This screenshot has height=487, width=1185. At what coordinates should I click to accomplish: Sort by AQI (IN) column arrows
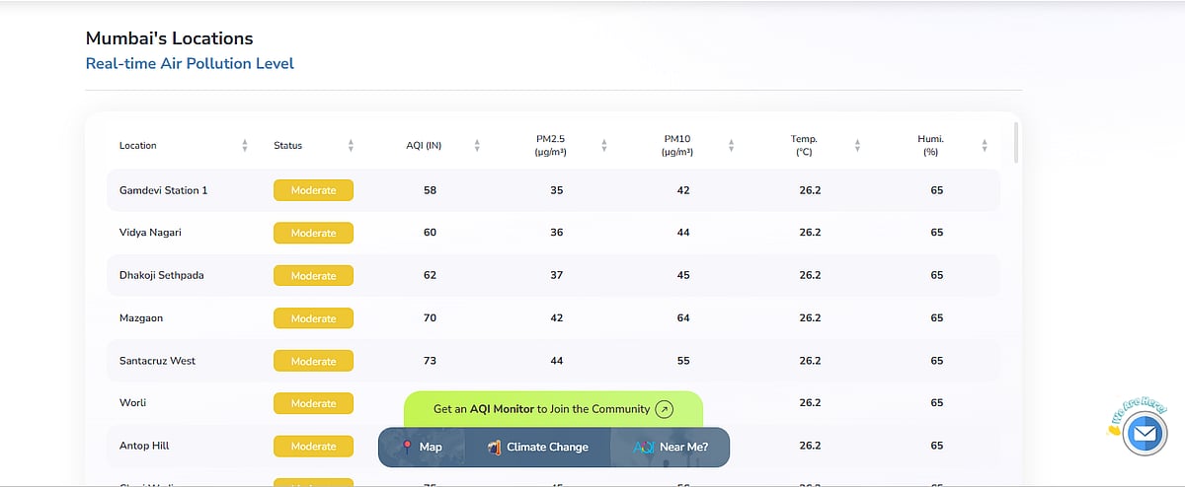[x=477, y=146]
